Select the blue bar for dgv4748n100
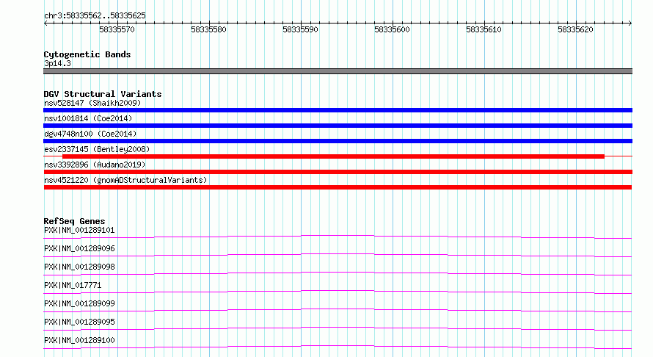The image size is (653, 357). [338, 141]
